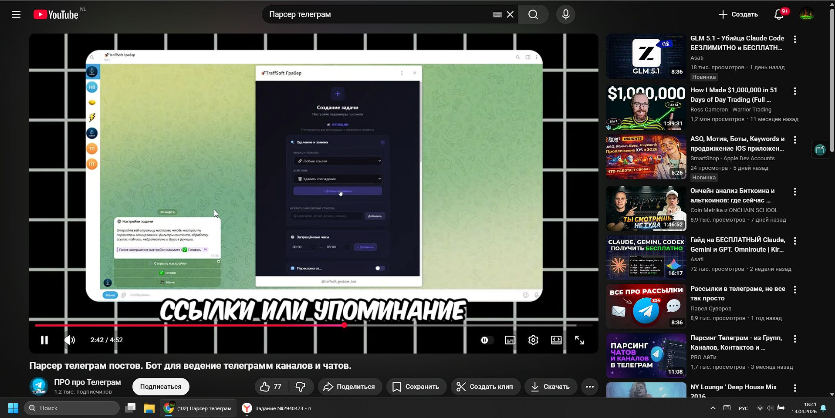Open the notifications bell
The image size is (835, 418).
pos(779,14)
